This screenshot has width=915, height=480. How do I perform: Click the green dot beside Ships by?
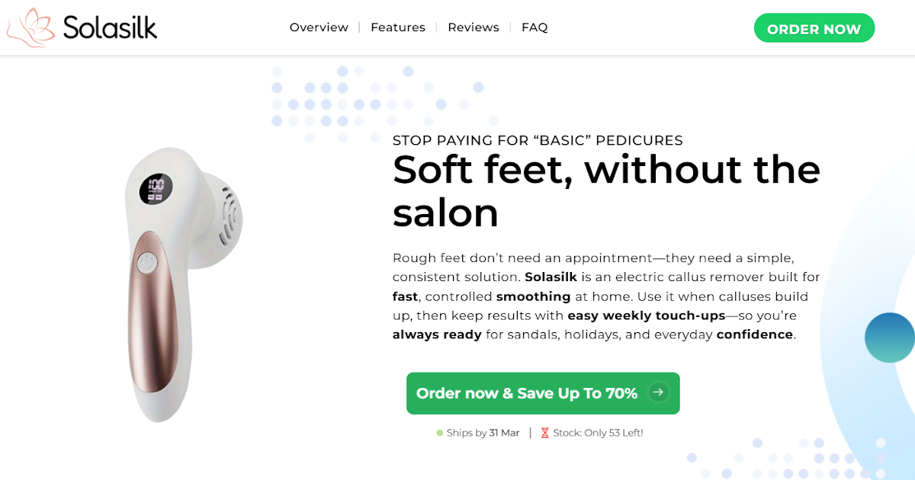coord(440,433)
